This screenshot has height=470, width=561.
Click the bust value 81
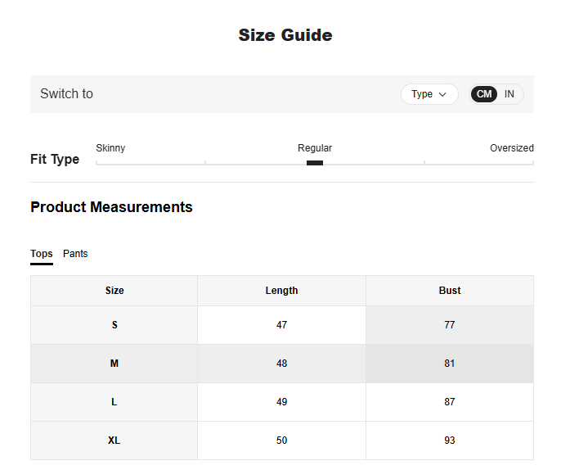[449, 364]
